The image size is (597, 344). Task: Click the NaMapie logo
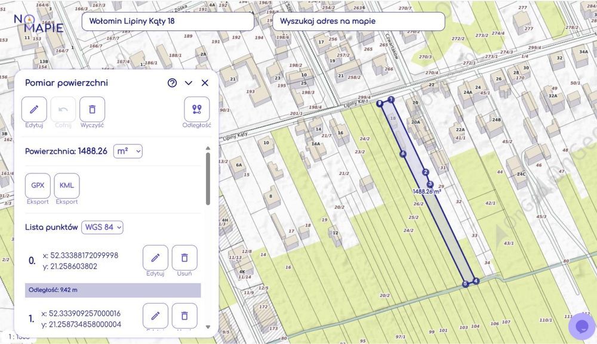point(39,24)
